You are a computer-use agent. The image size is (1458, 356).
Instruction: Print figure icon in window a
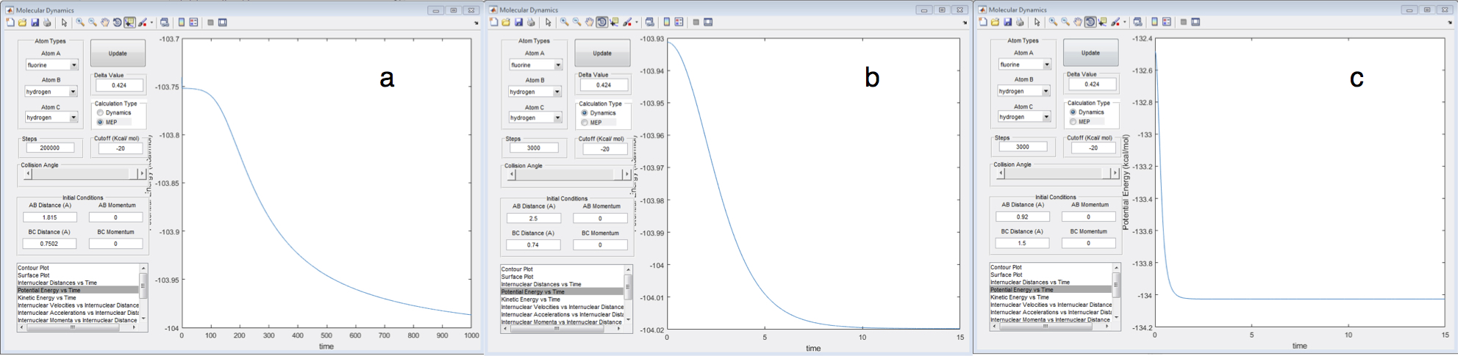point(47,22)
